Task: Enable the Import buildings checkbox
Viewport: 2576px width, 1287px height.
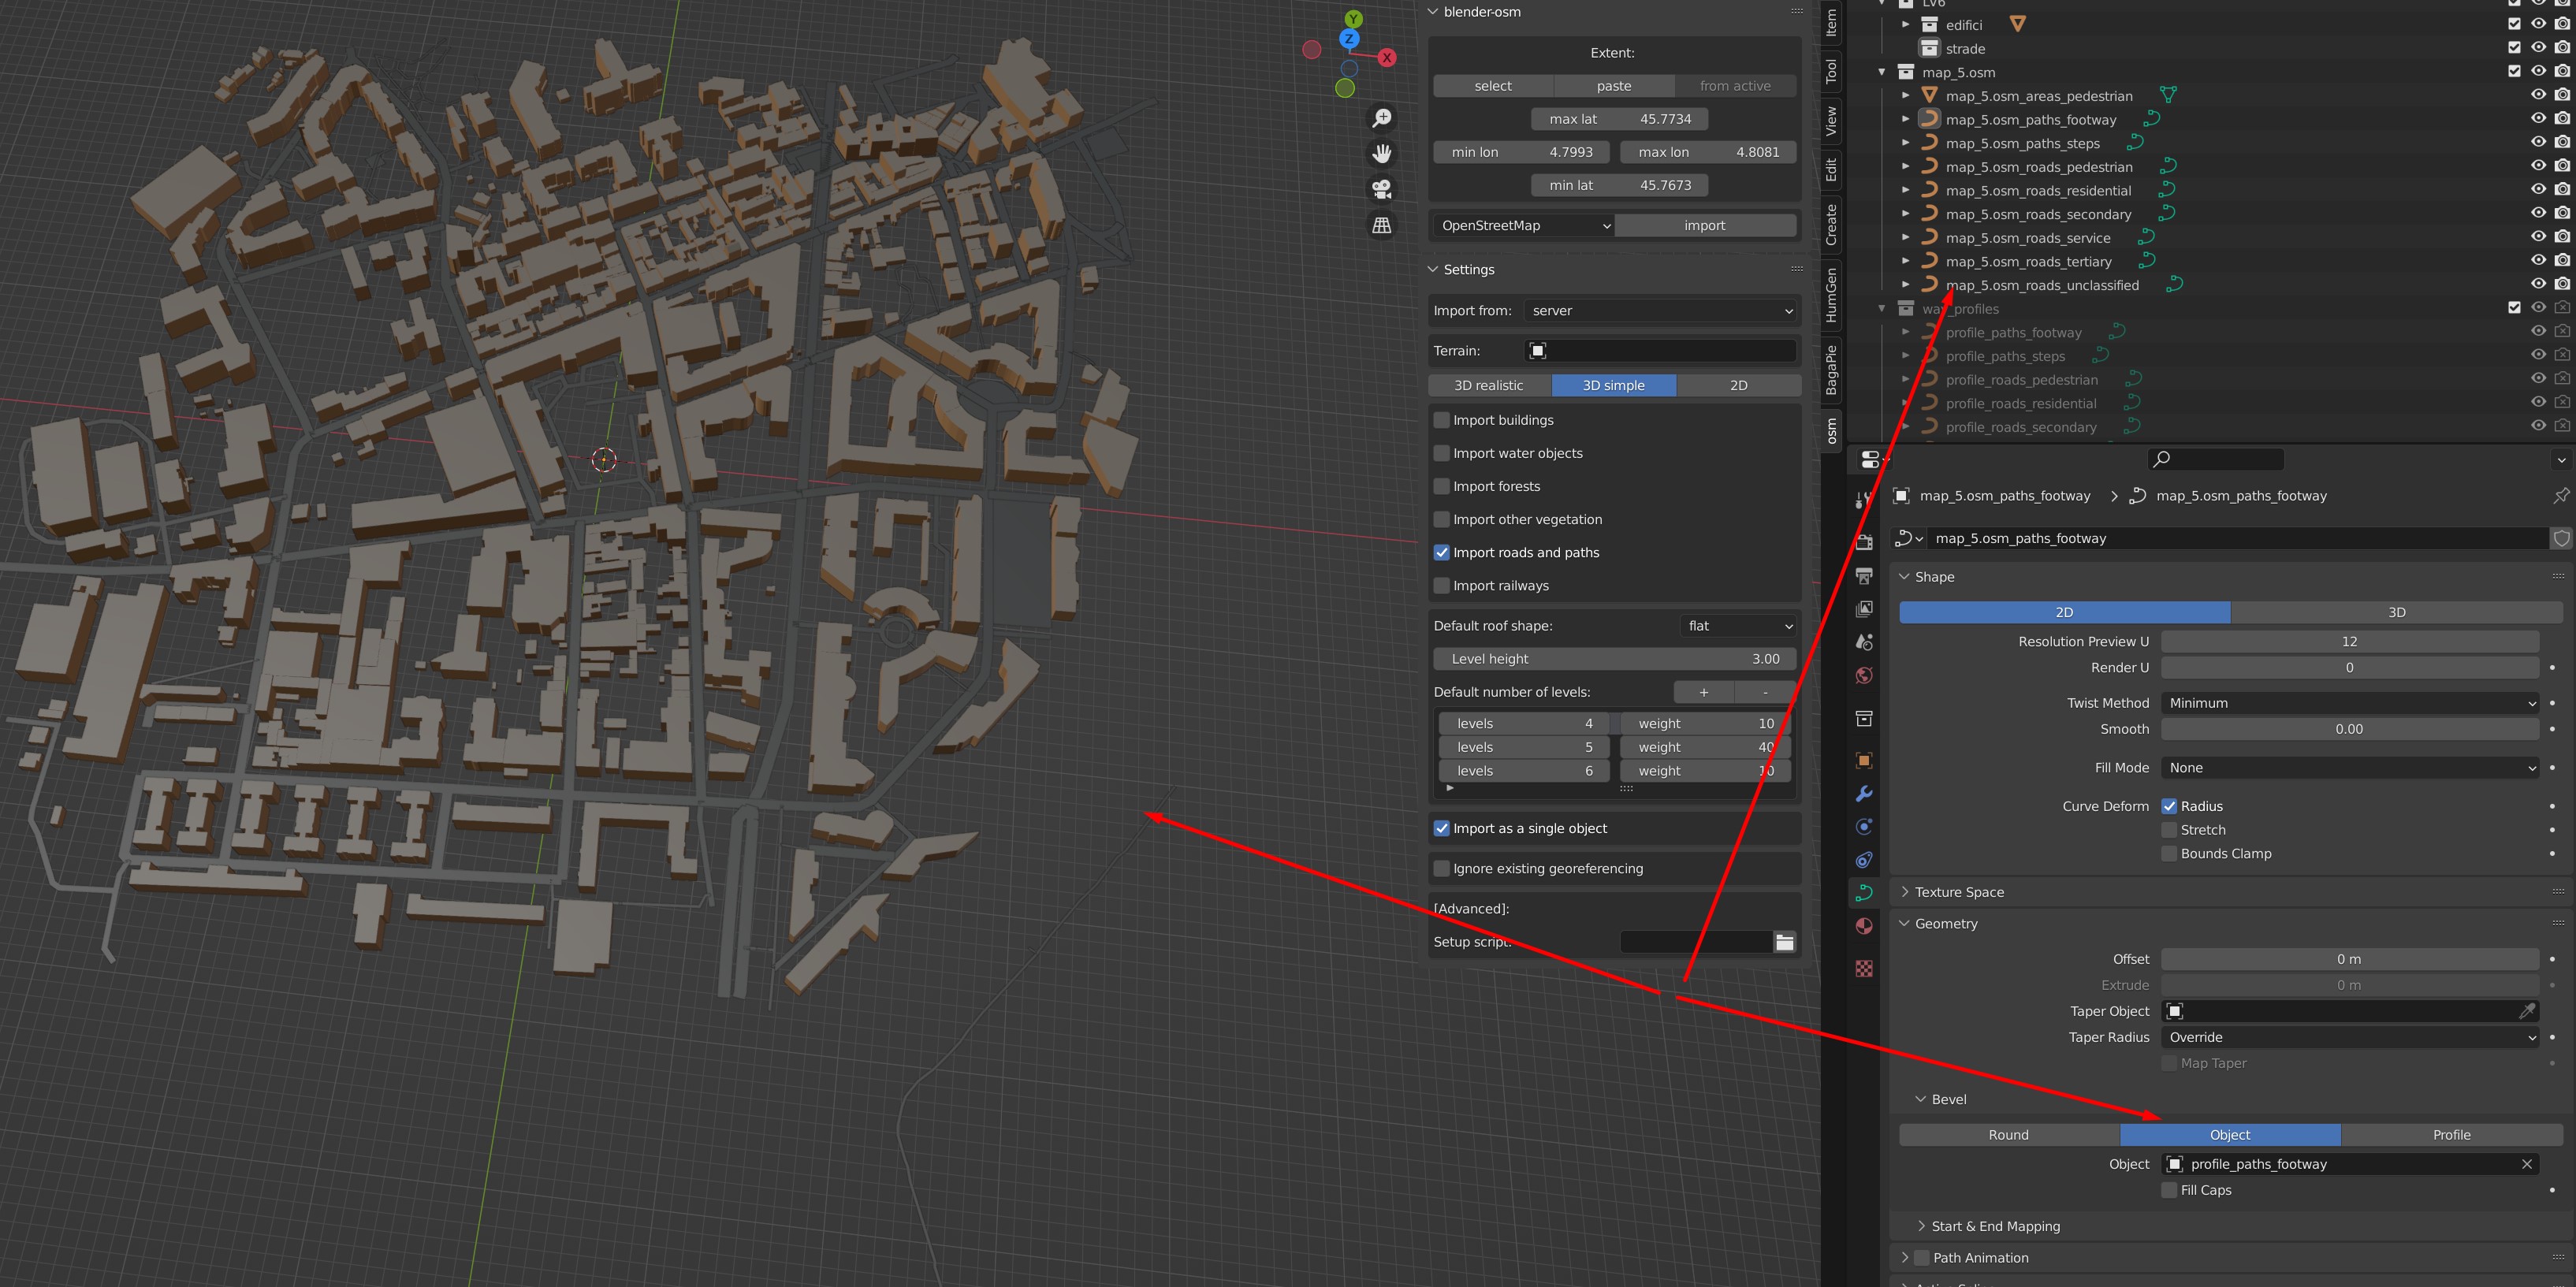Action: coord(1441,419)
